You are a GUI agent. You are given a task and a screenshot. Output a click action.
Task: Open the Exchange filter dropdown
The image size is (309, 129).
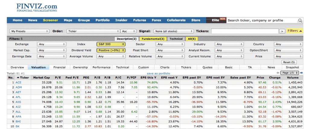(x=51, y=44)
